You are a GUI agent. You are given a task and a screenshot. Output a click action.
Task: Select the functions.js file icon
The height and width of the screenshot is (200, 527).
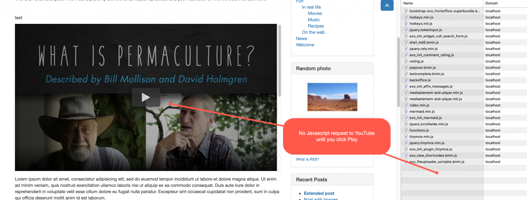pos(406,130)
